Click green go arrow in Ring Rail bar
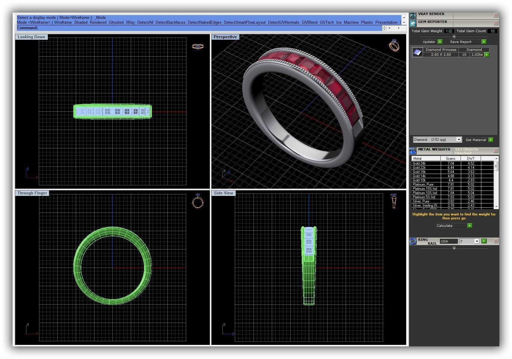Viewport: 512px width, 359px height. pos(484,241)
